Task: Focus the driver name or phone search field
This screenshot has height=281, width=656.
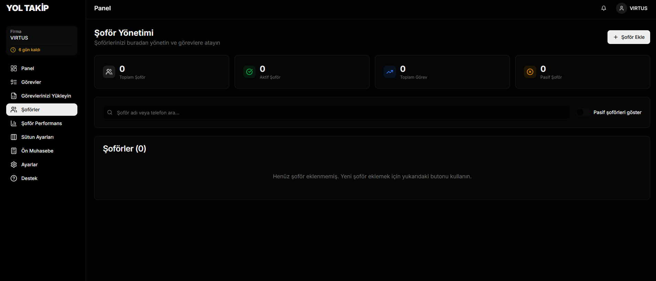Action: pos(341,112)
